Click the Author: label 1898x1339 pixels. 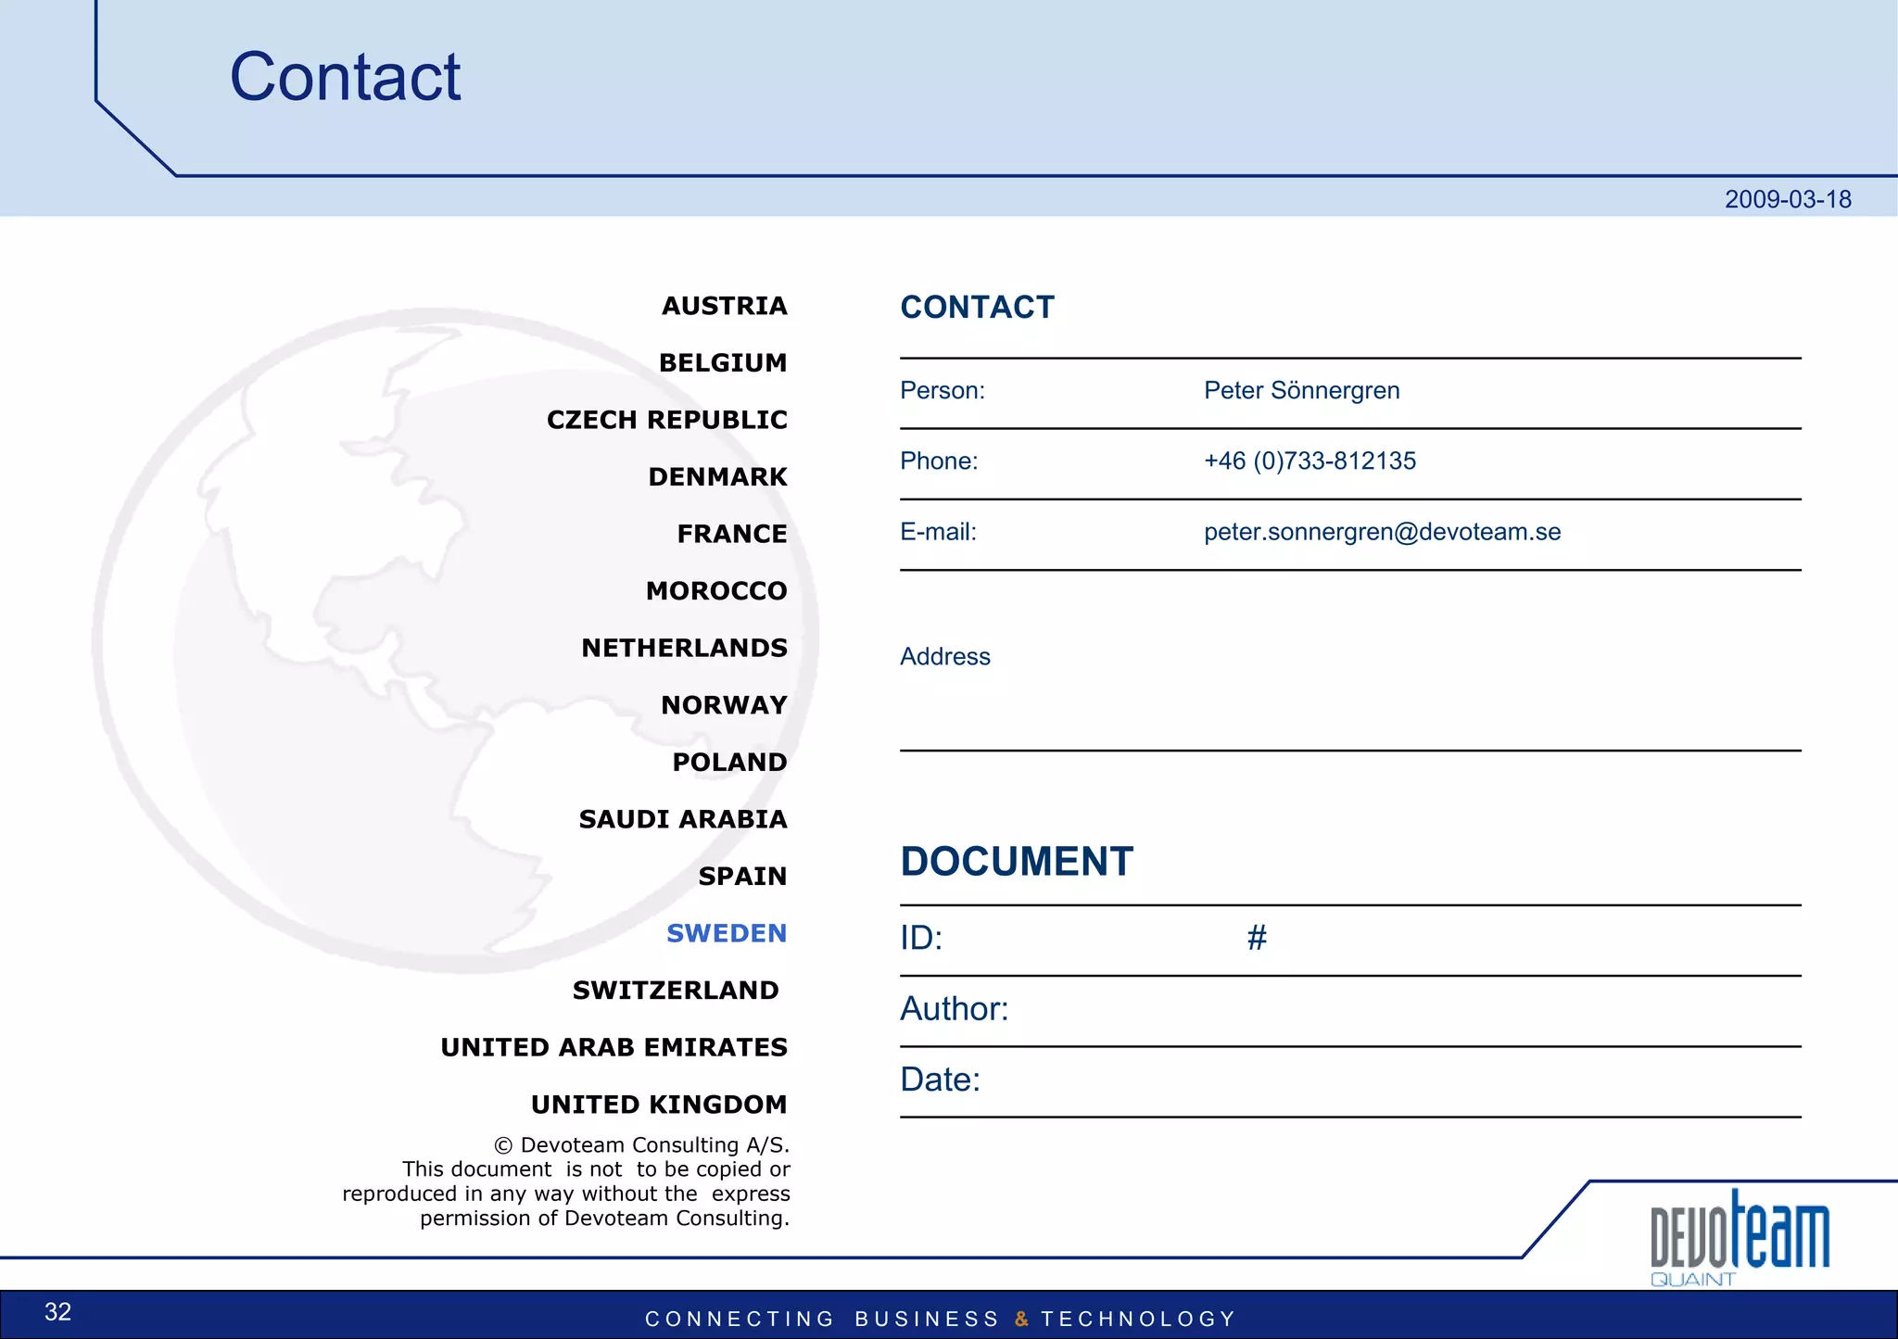[954, 1009]
